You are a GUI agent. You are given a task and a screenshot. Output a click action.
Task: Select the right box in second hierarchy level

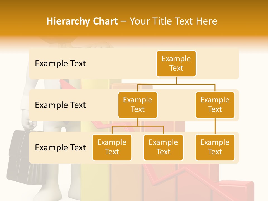[215, 105]
